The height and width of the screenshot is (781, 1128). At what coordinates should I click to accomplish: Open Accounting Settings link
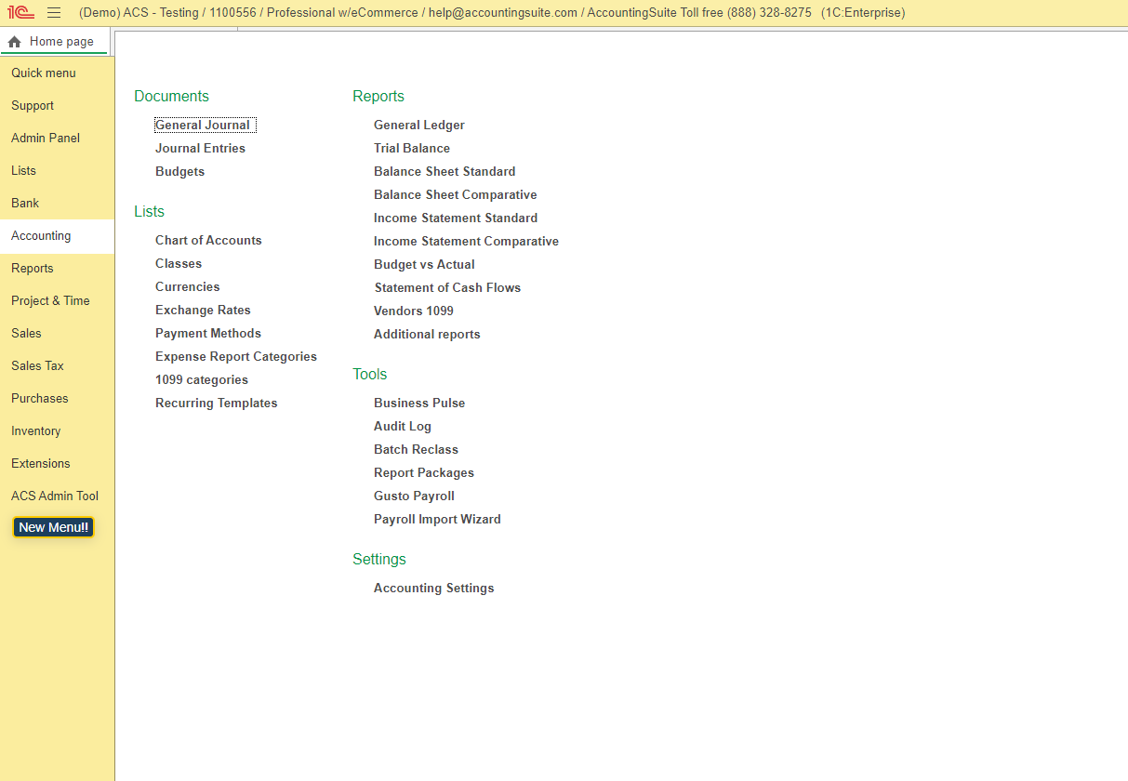click(x=434, y=589)
